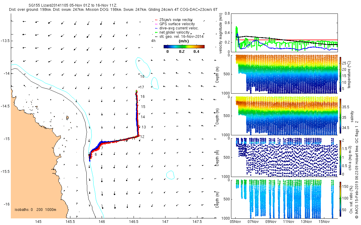Screen dimensions: 361x225
Task: Click time axis tick '15Nov'
Action: point(324,221)
